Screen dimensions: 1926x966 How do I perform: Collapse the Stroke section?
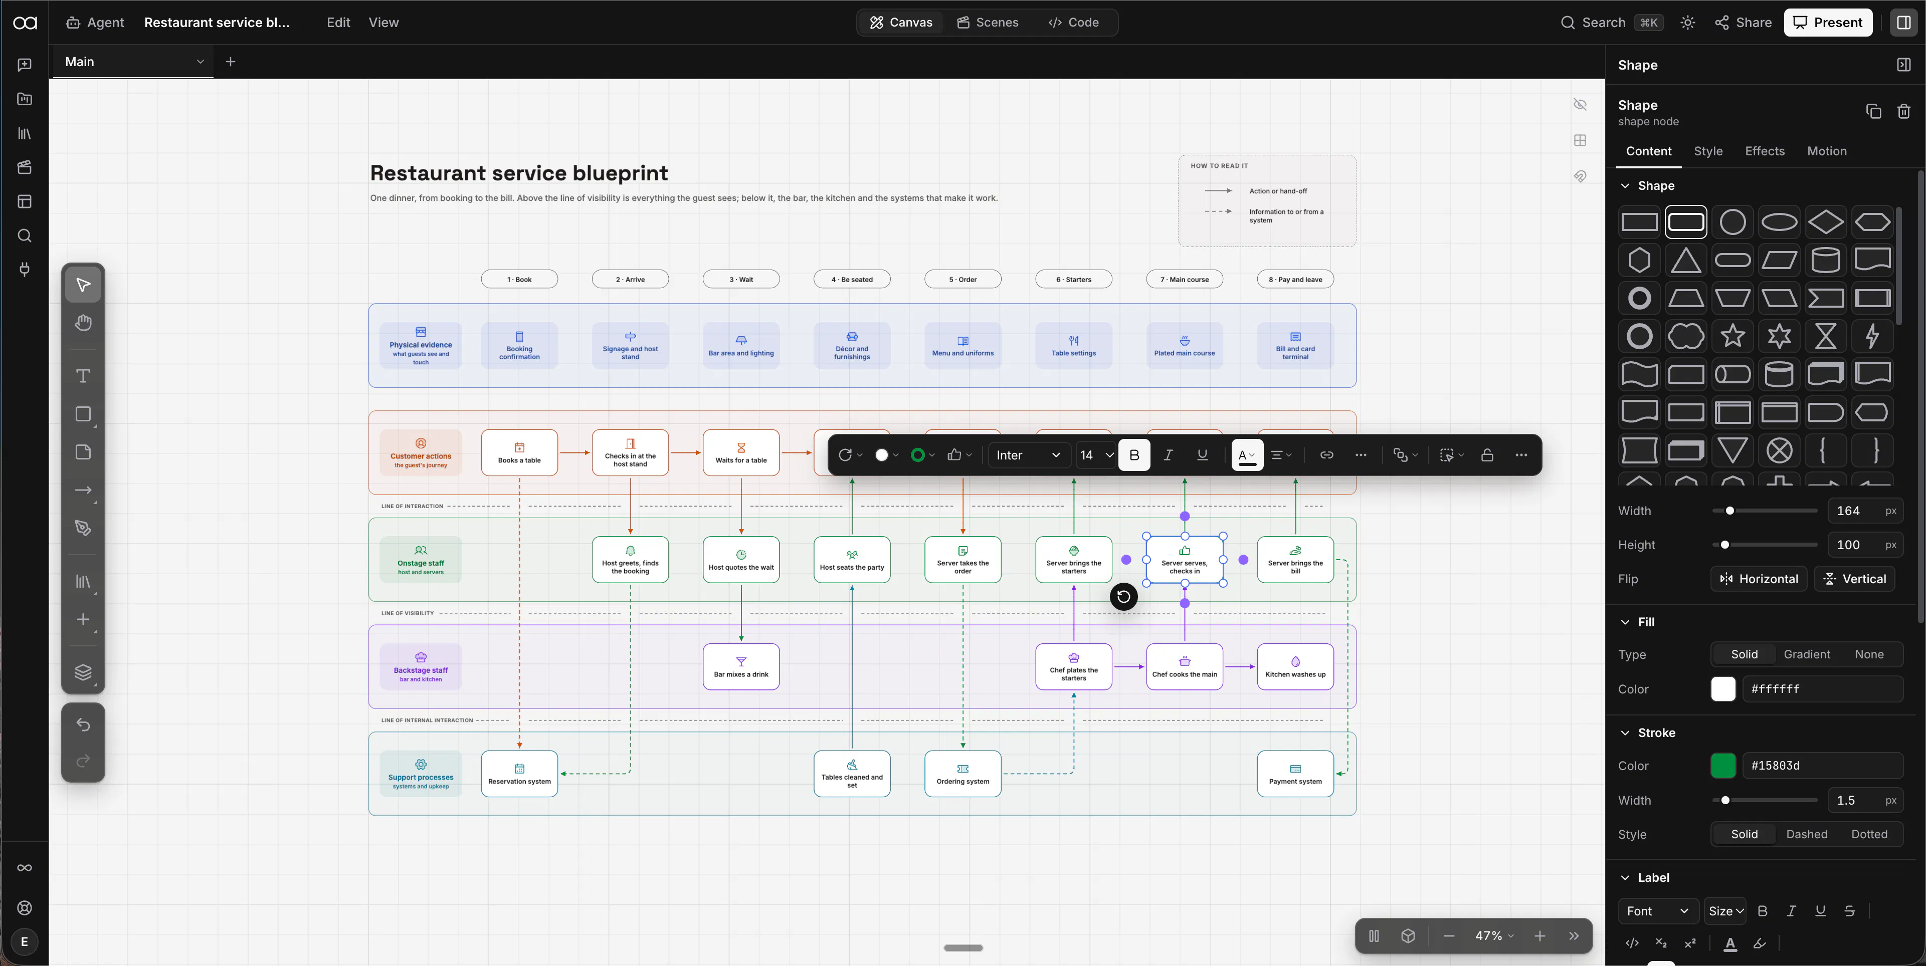1625,733
